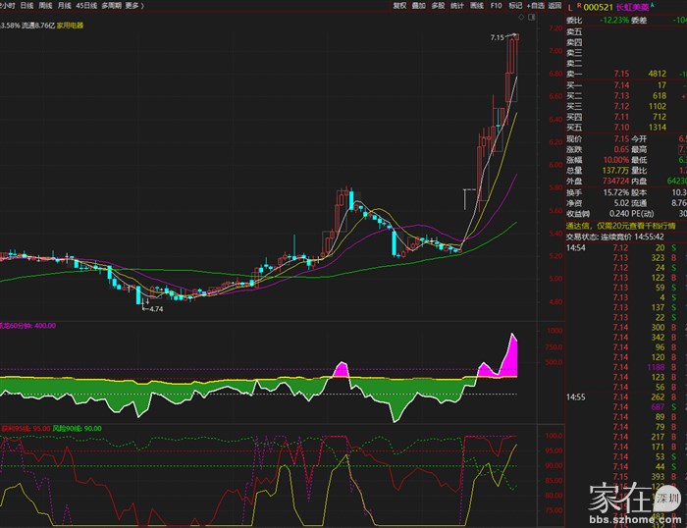Open F10 company information
The width and height of the screenshot is (687, 528).
pos(496,6)
